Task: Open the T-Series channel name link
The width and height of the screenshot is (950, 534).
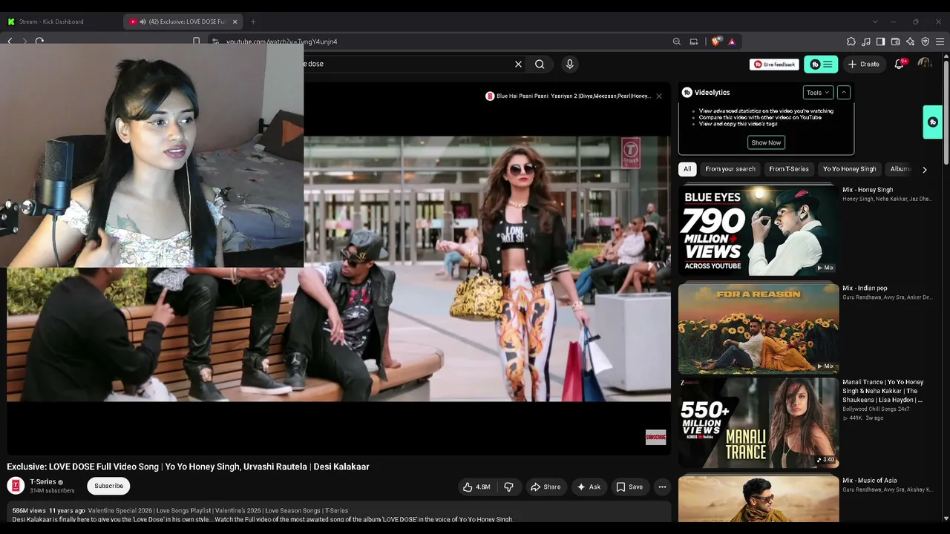Action: point(43,482)
